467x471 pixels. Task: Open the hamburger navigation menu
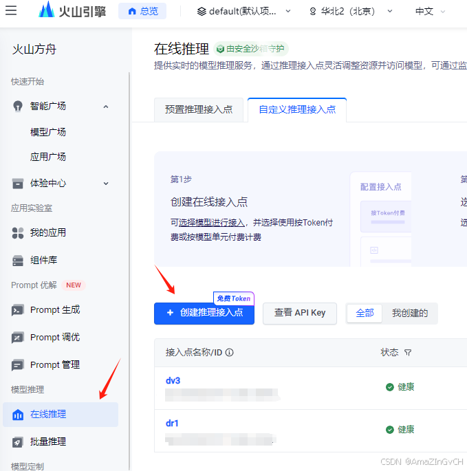click(11, 10)
